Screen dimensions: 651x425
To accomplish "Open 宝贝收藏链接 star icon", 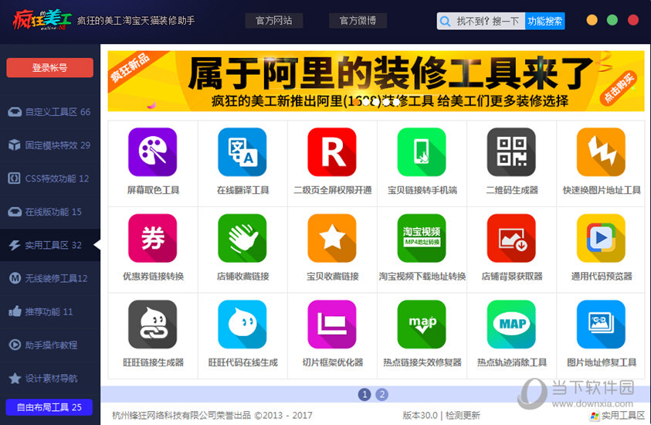I will (x=332, y=238).
